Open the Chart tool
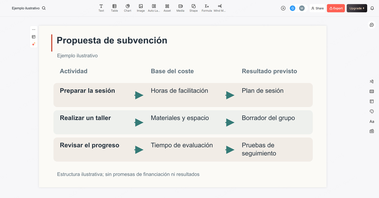379x198 pixels. click(x=127, y=8)
